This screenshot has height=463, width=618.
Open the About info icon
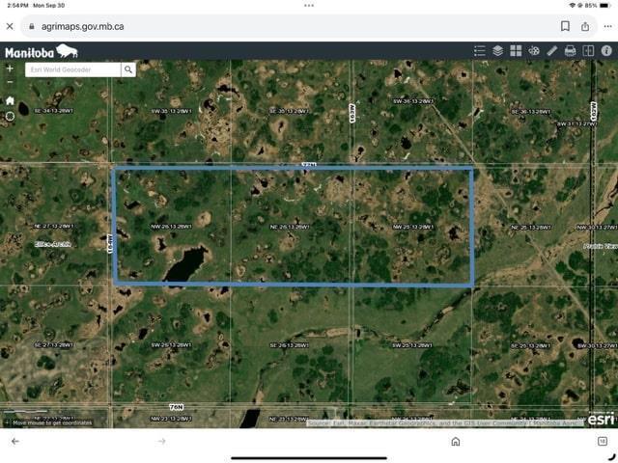click(605, 51)
